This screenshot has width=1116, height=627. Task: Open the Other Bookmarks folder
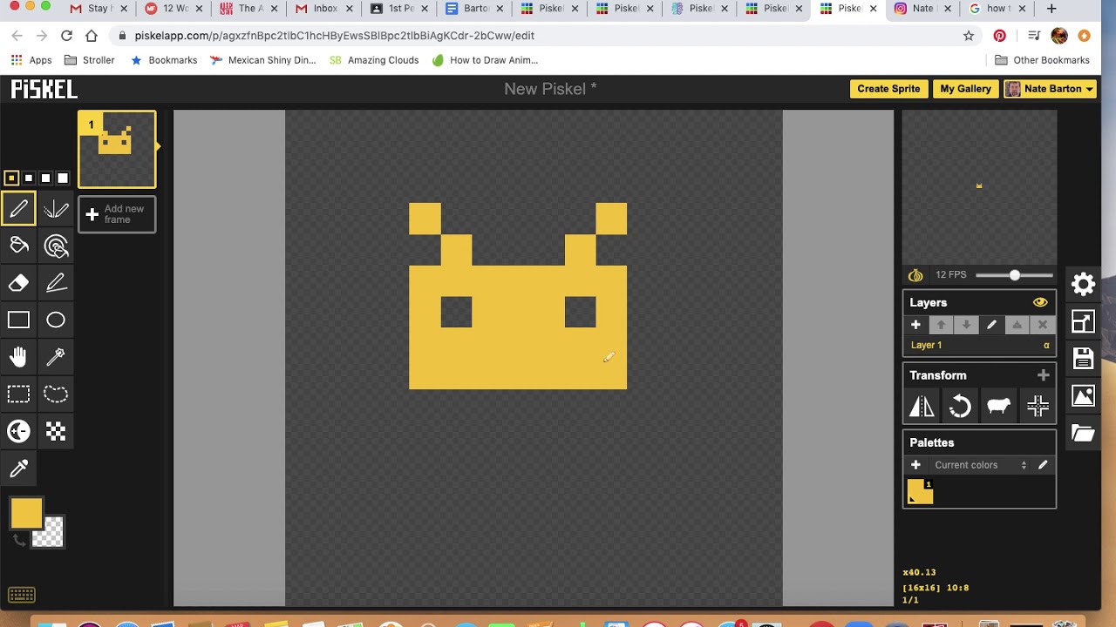coord(1042,60)
